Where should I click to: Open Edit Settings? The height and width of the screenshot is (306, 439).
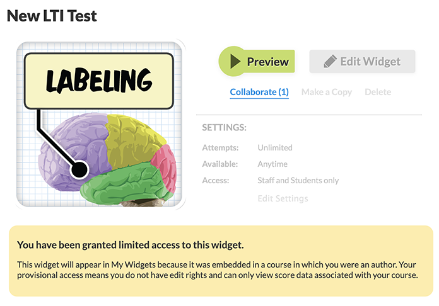[x=283, y=198]
